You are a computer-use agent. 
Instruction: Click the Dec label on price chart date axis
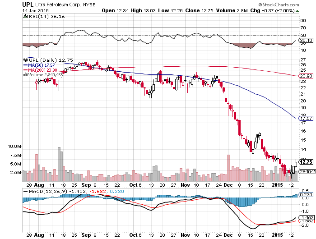pyautogui.click(x=228, y=185)
